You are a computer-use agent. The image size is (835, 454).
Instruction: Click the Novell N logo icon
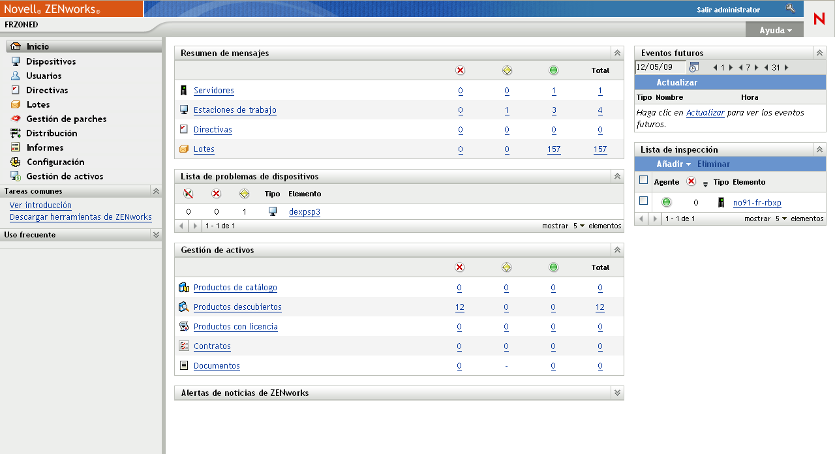819,19
